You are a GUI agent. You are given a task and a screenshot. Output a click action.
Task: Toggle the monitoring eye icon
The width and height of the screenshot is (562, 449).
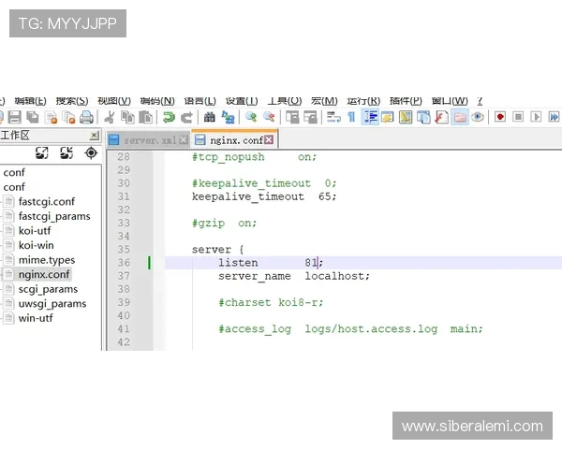coord(478,117)
